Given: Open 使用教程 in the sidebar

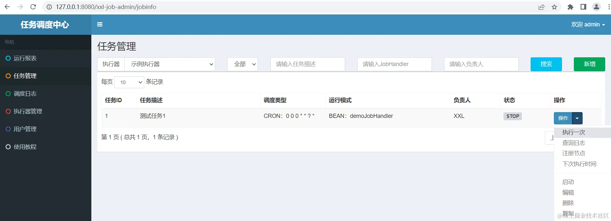Looking at the screenshot, I should [46, 147].
